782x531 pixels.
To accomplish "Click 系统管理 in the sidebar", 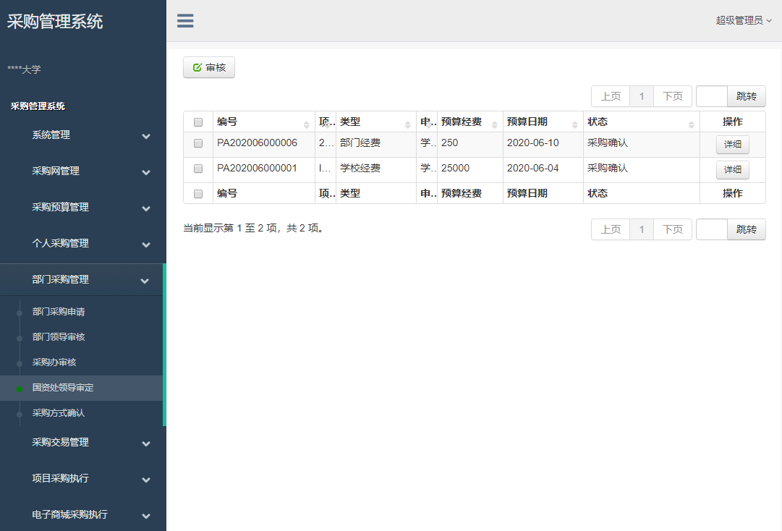I will pyautogui.click(x=51, y=135).
